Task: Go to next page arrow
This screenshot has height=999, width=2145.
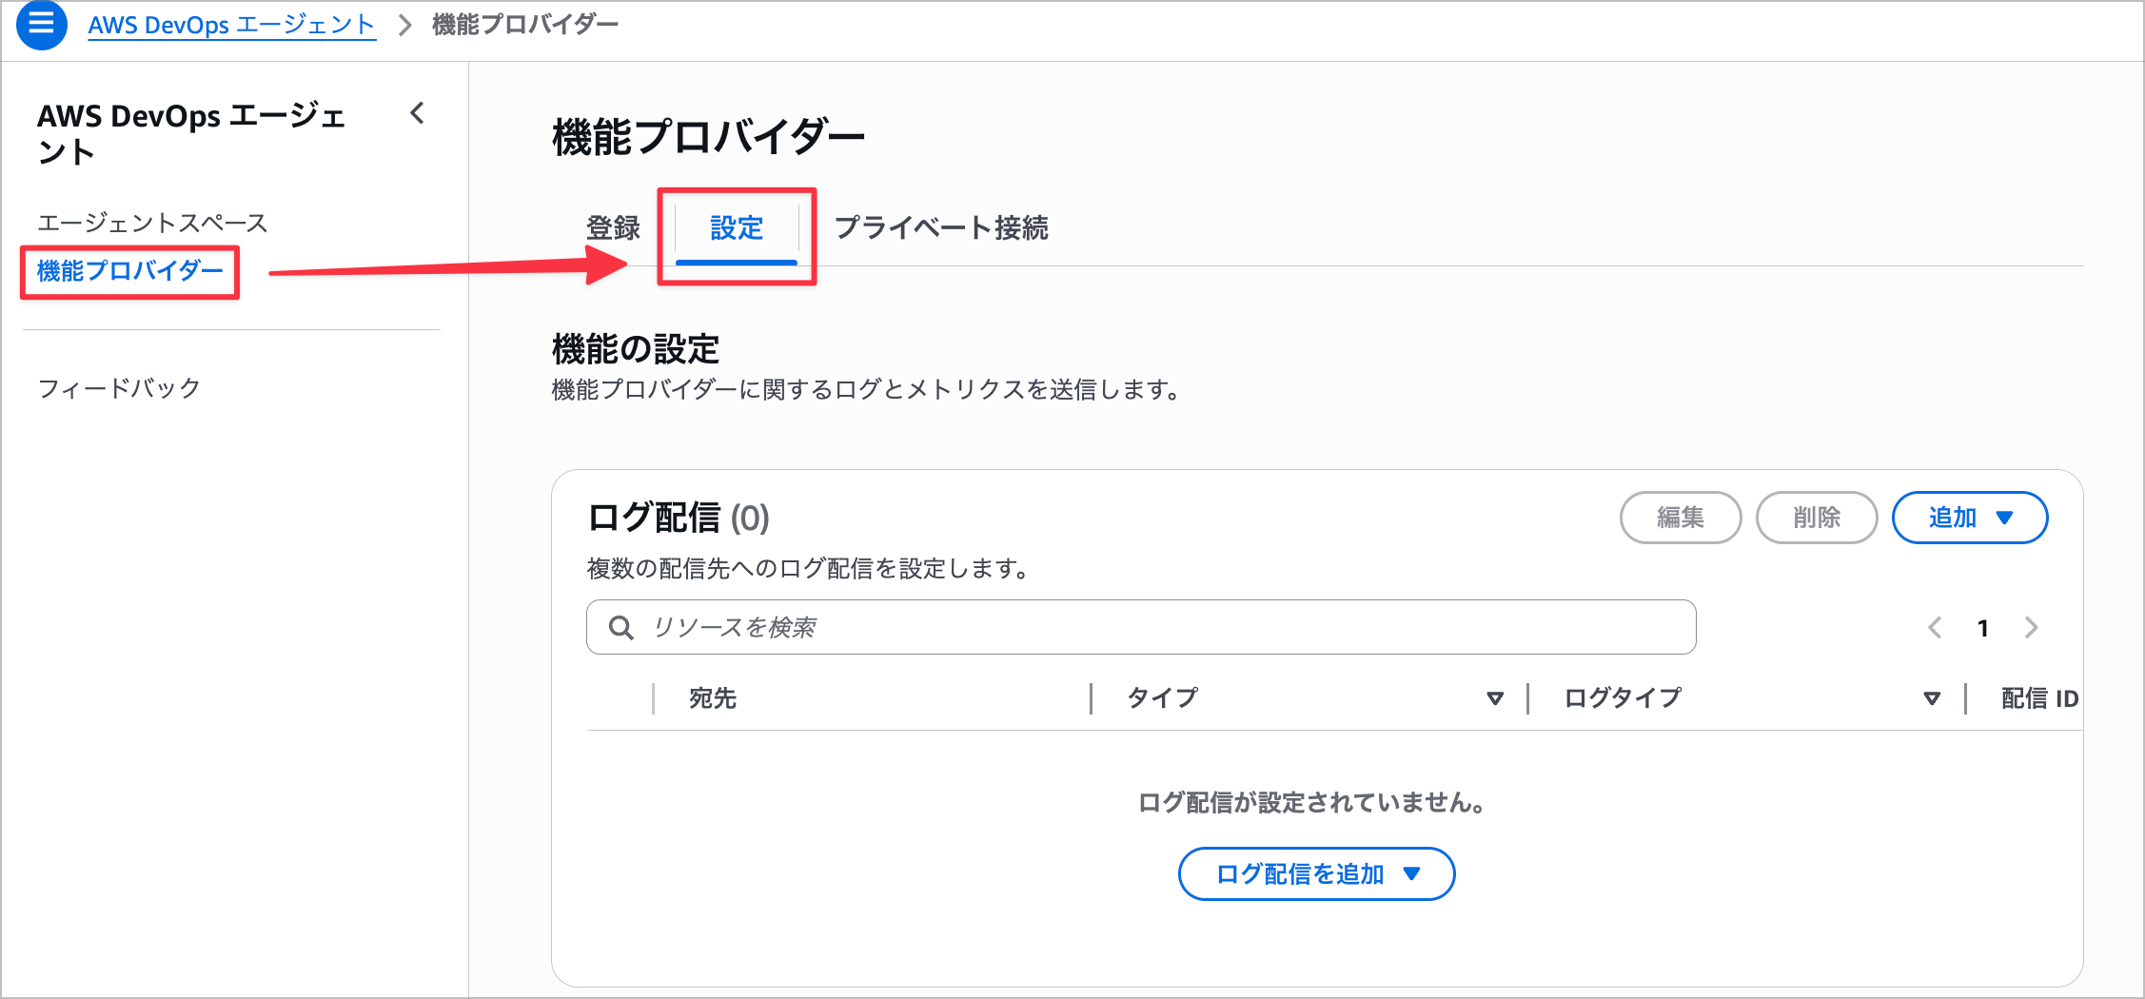Action: tap(2032, 628)
